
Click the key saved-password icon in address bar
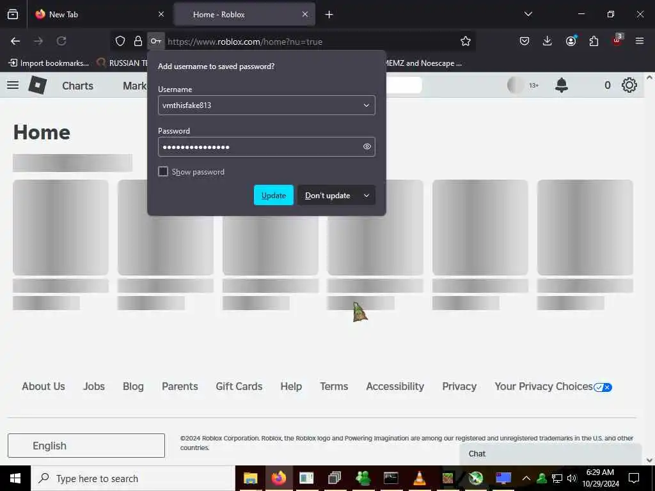[x=156, y=41]
